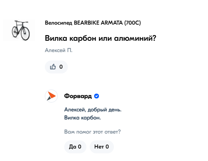The width and height of the screenshot is (208, 161).
Task: Vote Нет on the answer
Action: click(102, 147)
